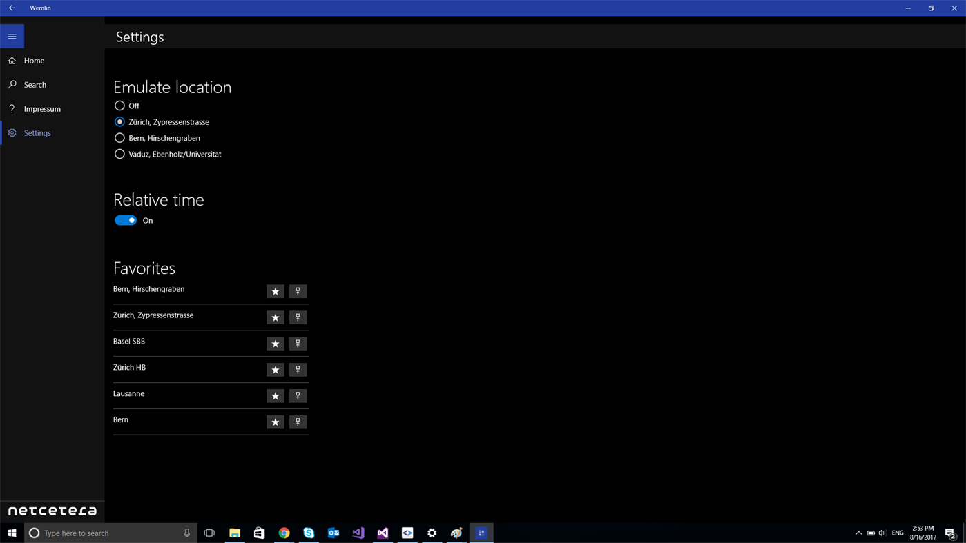
Task: Open the Action Center notifications
Action: [949, 532]
